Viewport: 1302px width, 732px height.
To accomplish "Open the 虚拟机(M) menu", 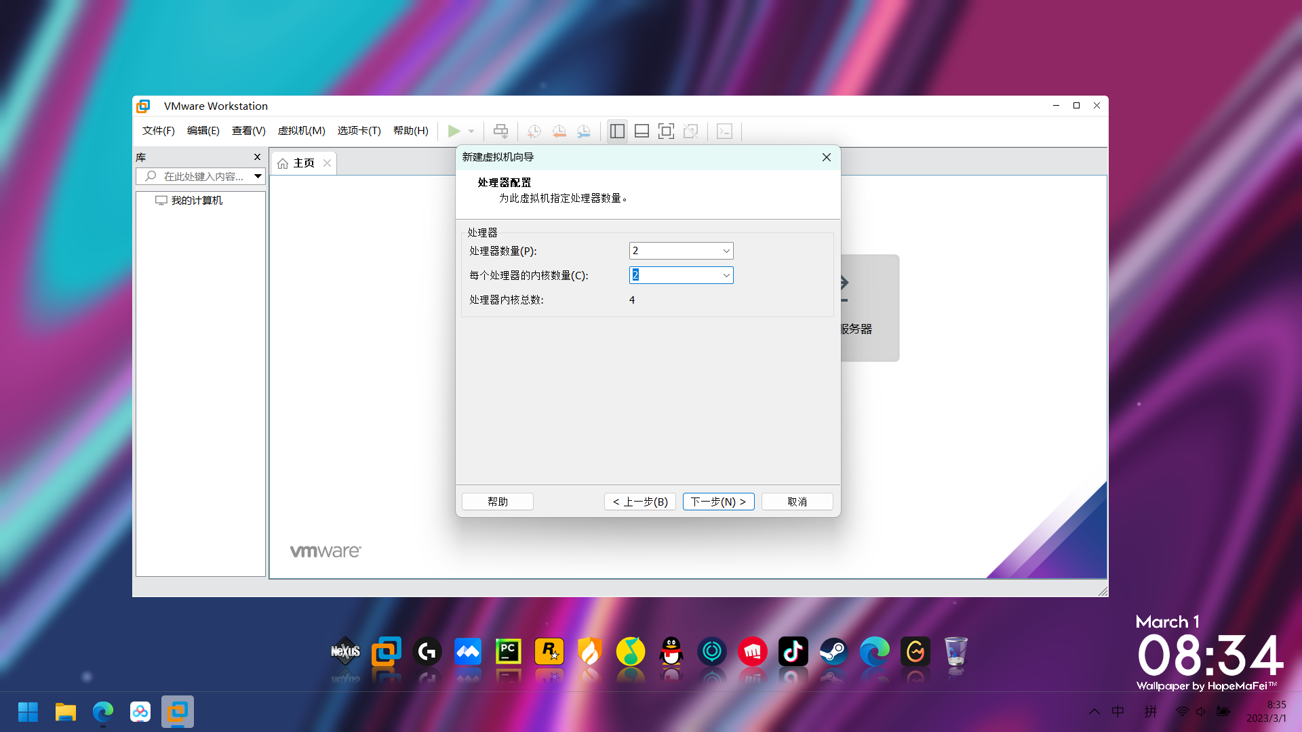I will tap(301, 131).
